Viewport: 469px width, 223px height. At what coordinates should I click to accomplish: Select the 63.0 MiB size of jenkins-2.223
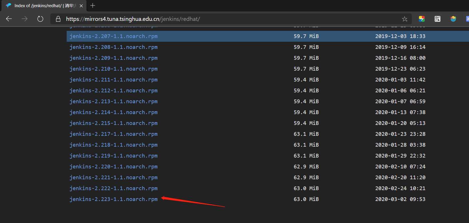coord(306,199)
